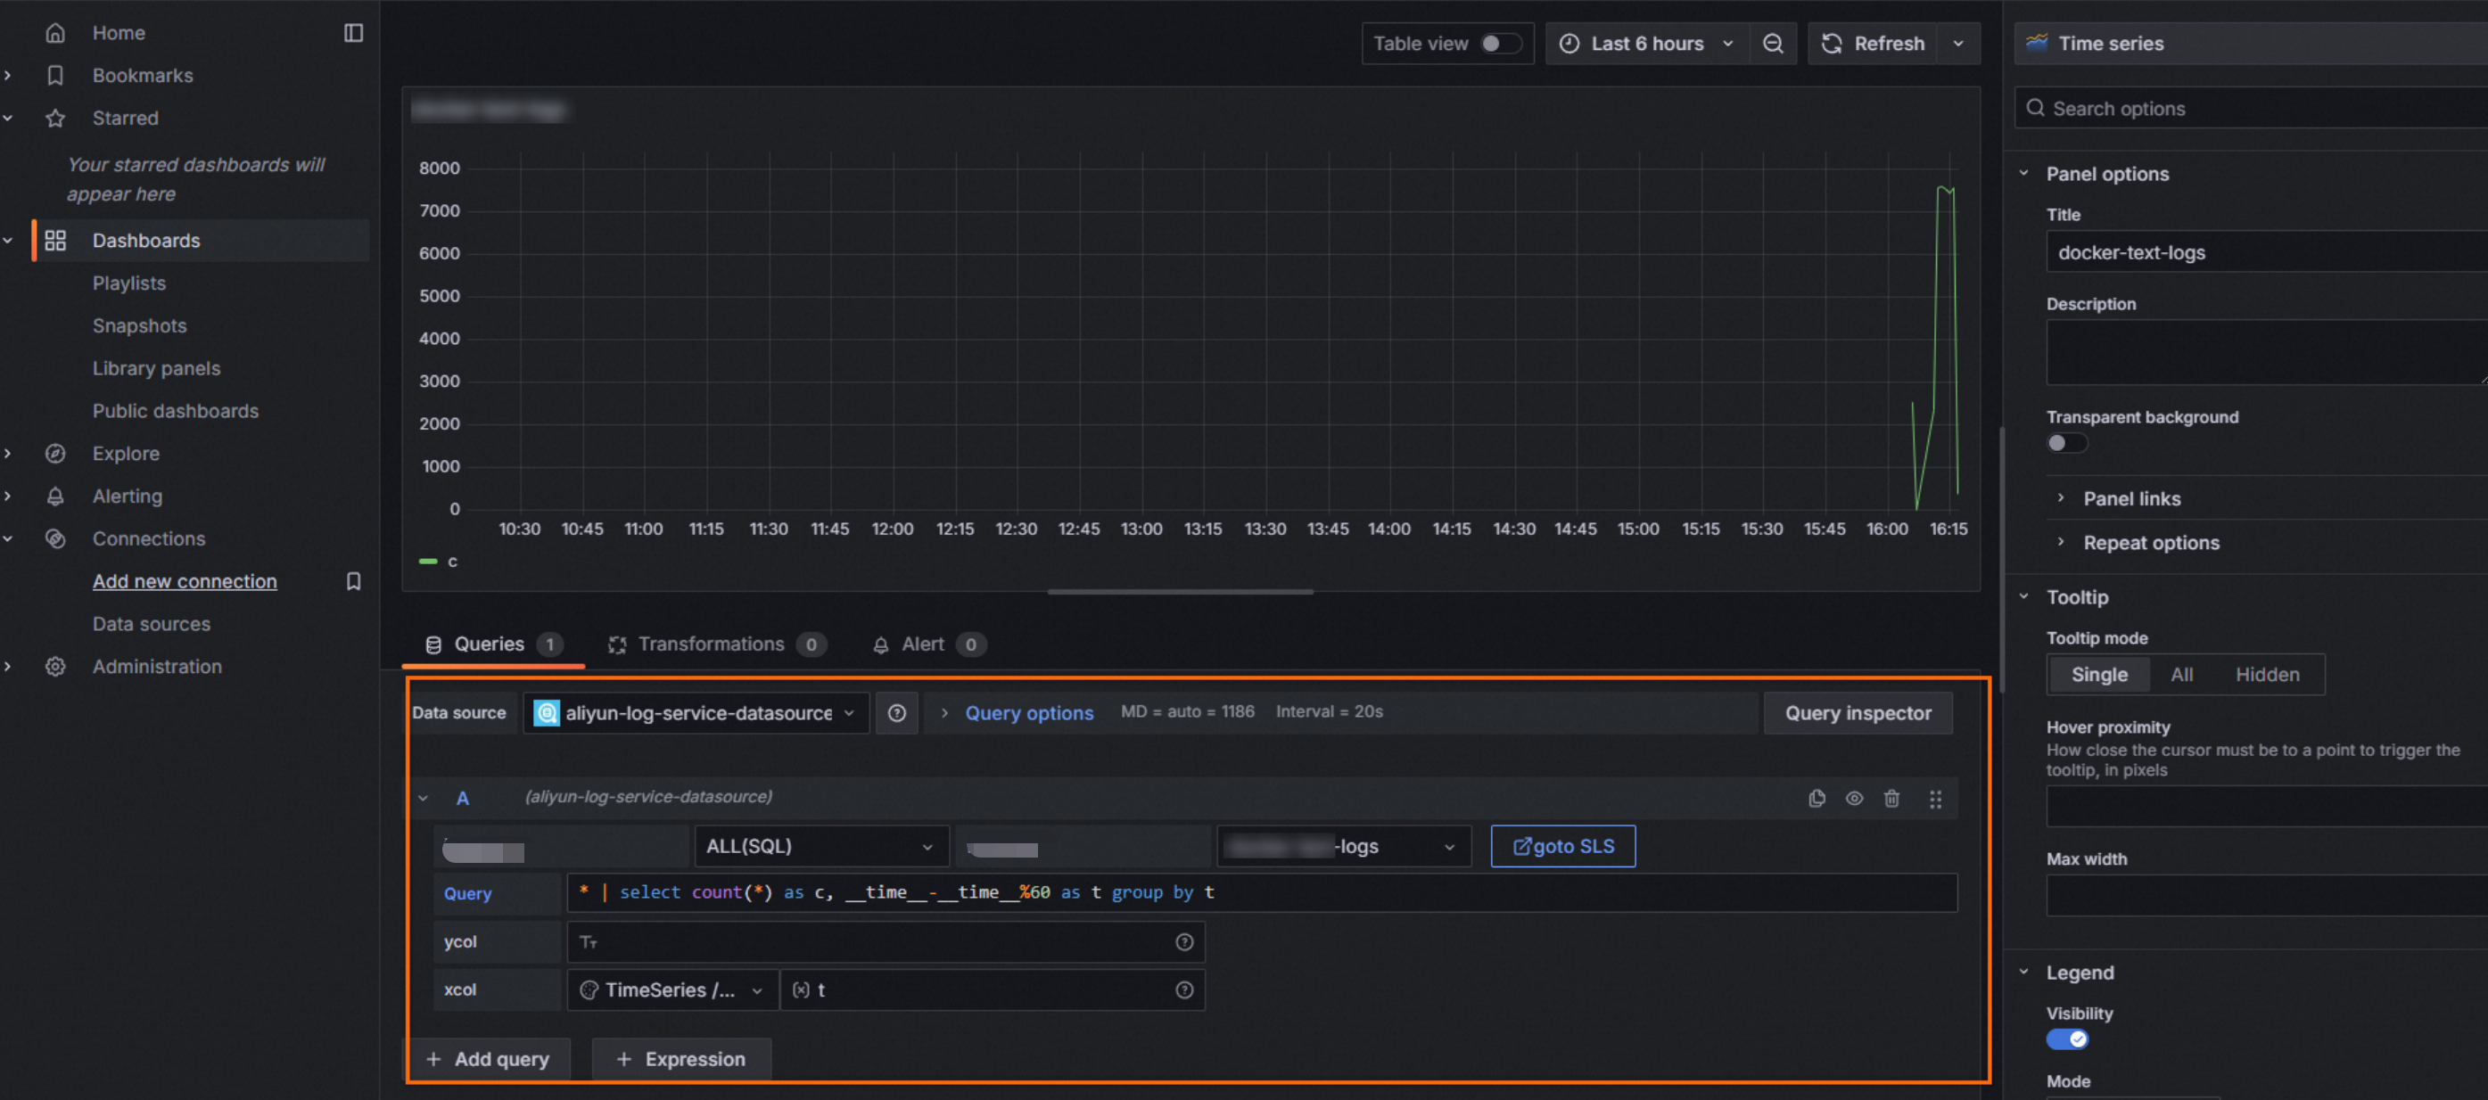The image size is (2488, 1100).
Task: Delete query A with trash icon
Action: click(1891, 798)
